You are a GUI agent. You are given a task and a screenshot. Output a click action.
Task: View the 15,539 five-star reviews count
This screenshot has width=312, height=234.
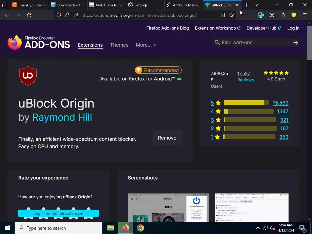(280, 103)
